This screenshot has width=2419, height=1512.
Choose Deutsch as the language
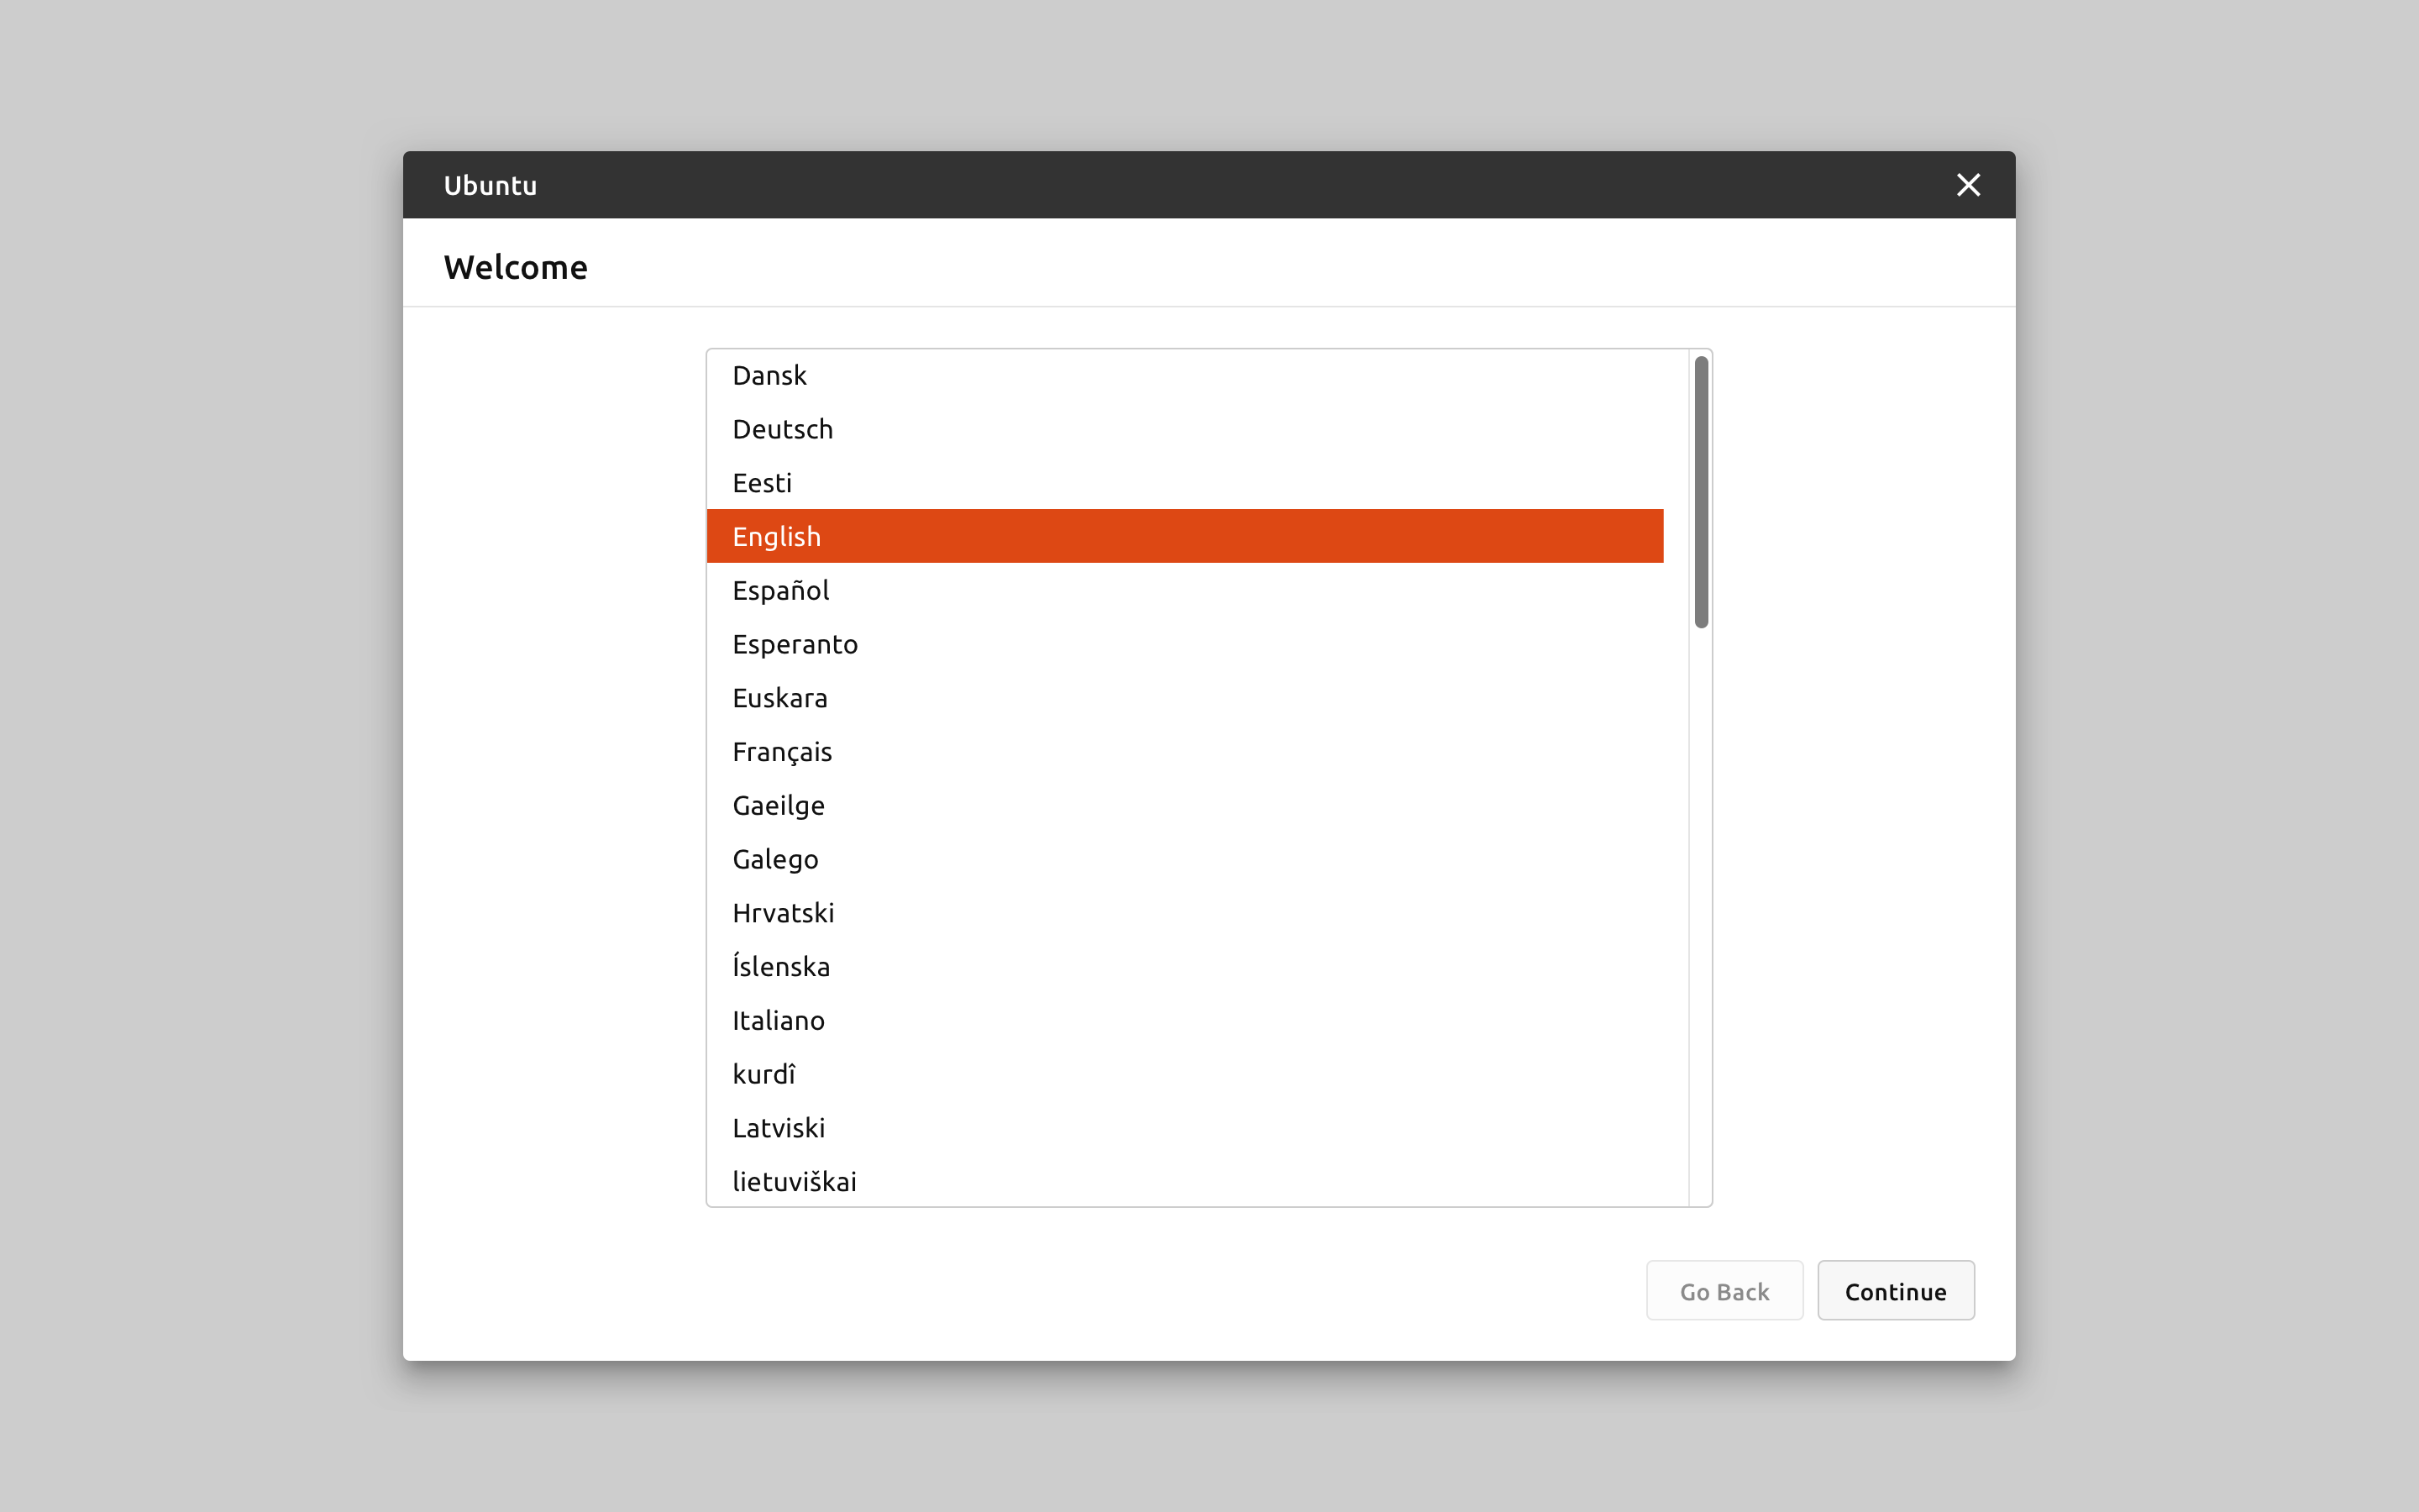click(x=783, y=429)
